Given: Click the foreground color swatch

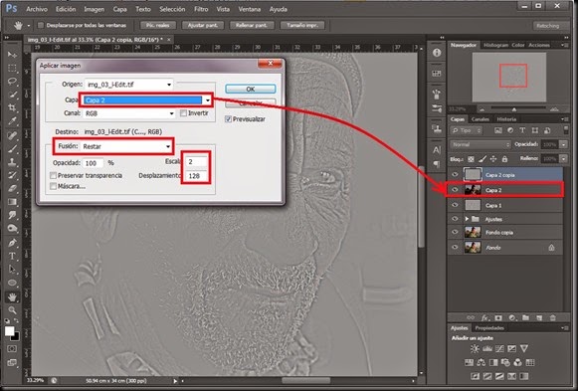Looking at the screenshot, I should 10,331.
